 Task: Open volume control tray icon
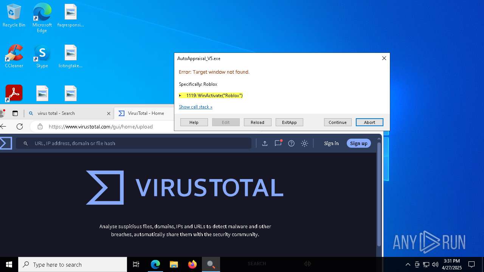click(435, 264)
